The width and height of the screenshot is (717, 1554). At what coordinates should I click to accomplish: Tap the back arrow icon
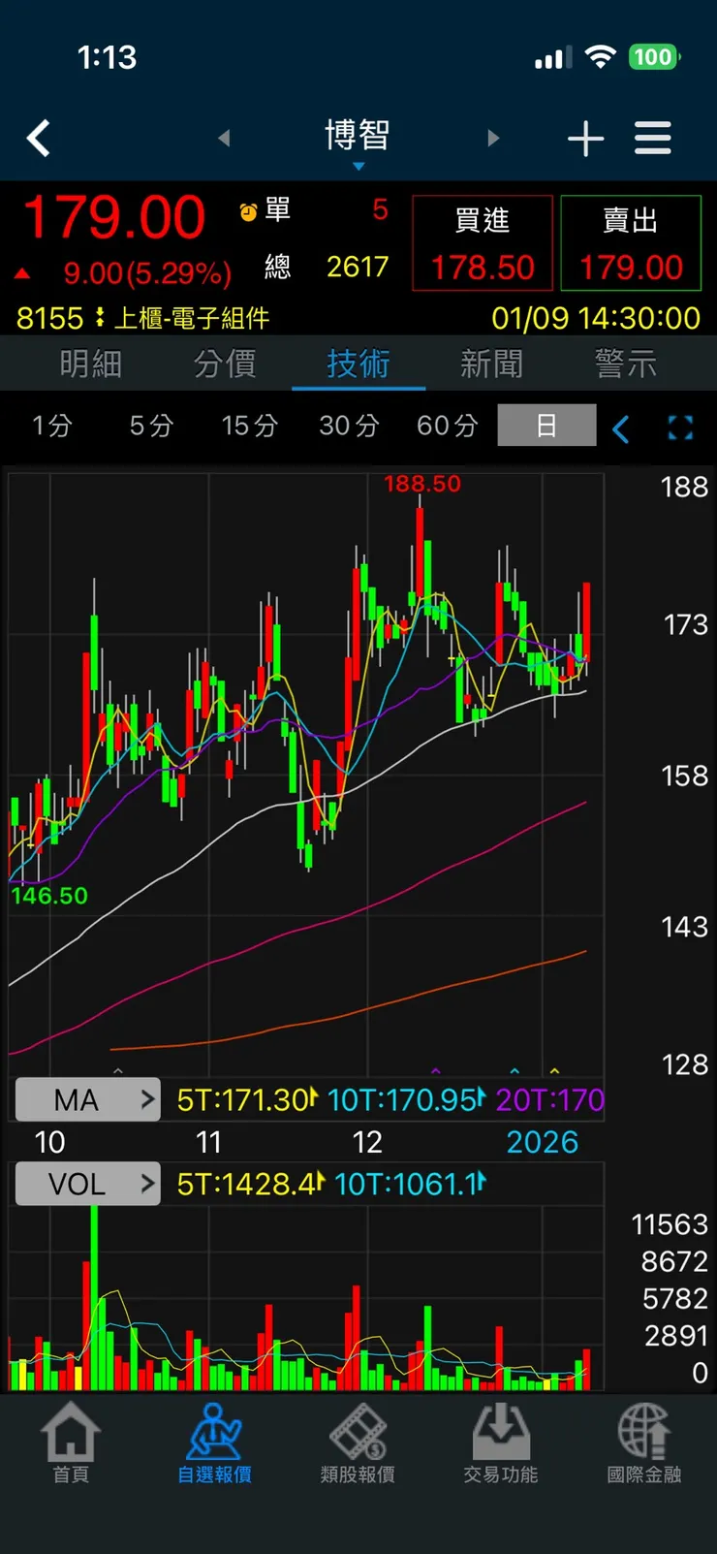tap(39, 139)
